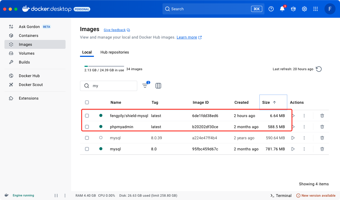Sort by the Tag column header
Image resolution: width=340 pixels, height=200 pixels.
click(x=155, y=102)
